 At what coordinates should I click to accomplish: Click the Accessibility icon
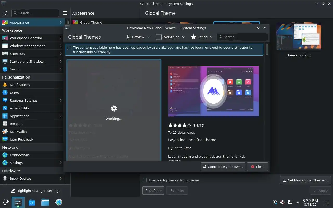point(5,108)
